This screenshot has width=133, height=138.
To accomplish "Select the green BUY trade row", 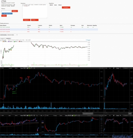I will [49, 27].
